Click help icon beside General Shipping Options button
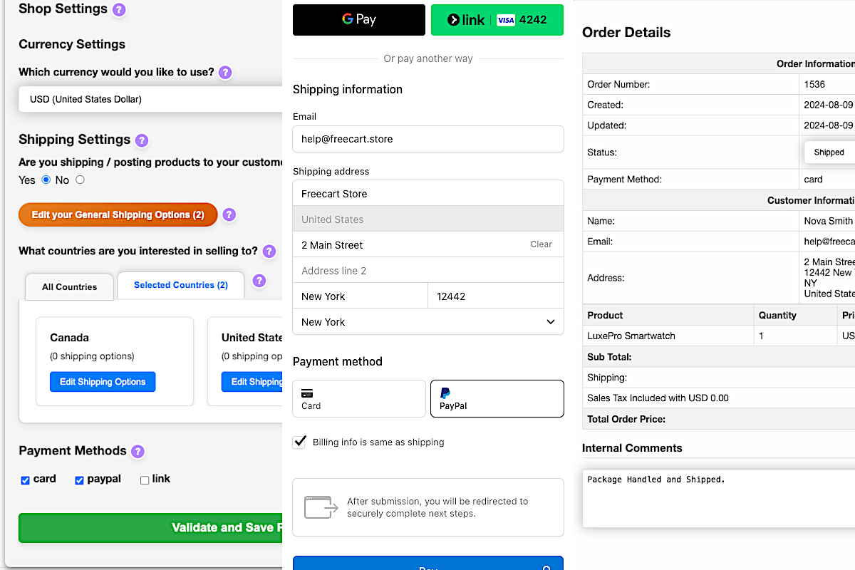 (x=229, y=214)
